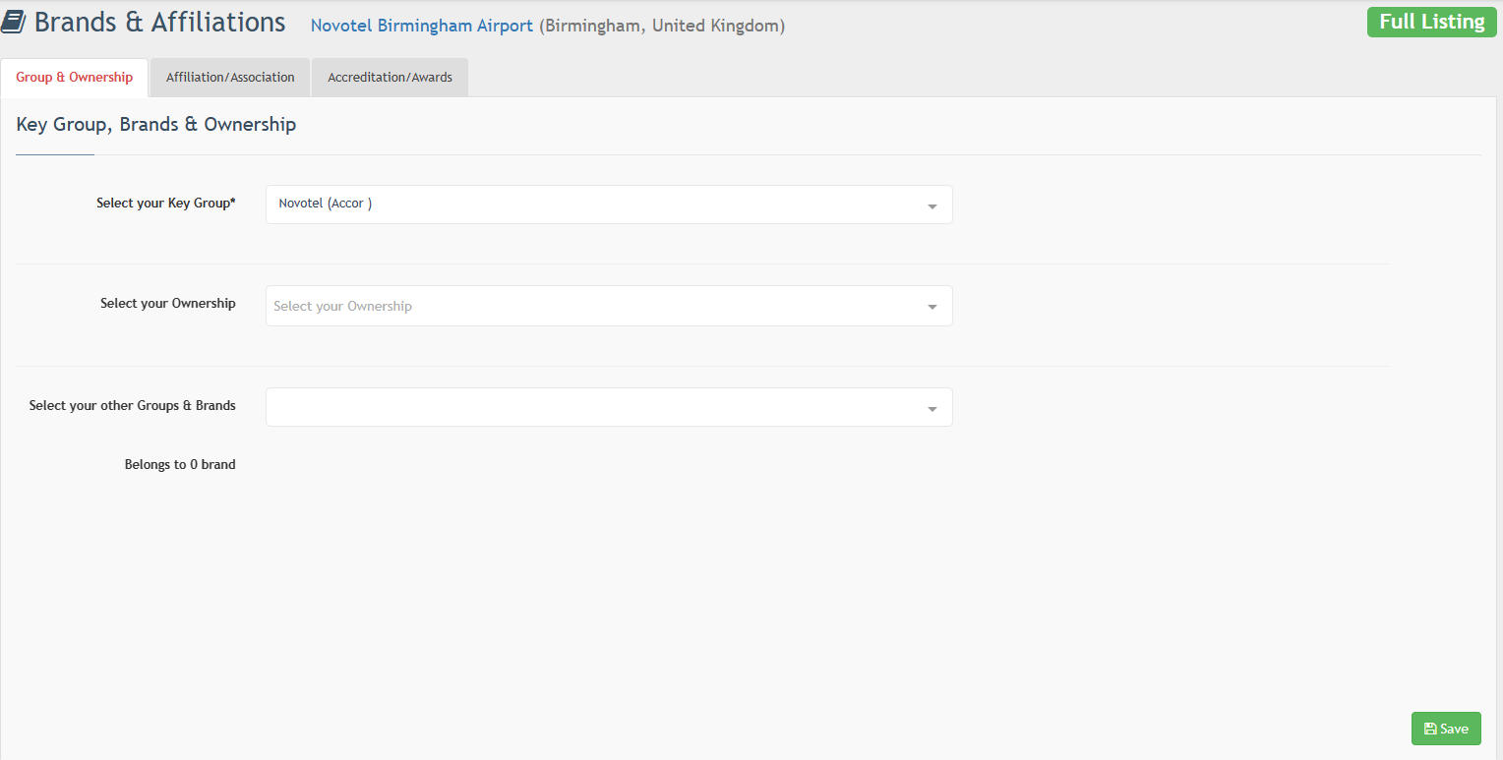Click the 'Select your Key Group*' label
The width and height of the screenshot is (1503, 760).
coord(166,204)
